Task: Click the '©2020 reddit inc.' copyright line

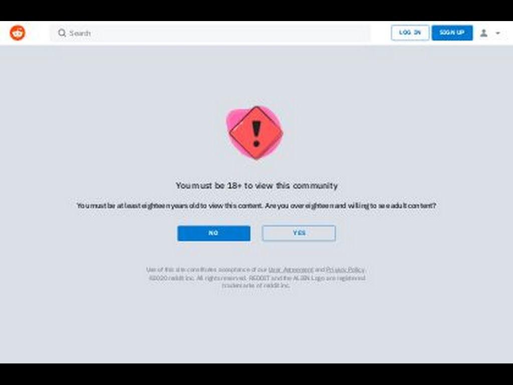Action: 257,278
